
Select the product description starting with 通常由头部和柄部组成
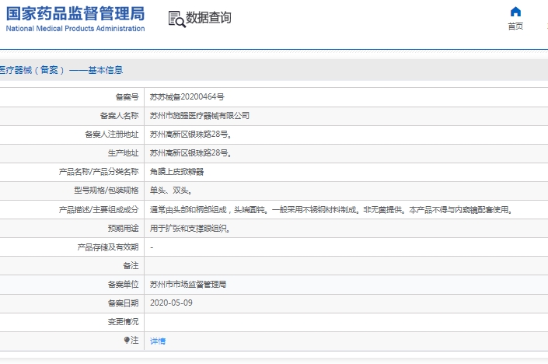[331, 210]
